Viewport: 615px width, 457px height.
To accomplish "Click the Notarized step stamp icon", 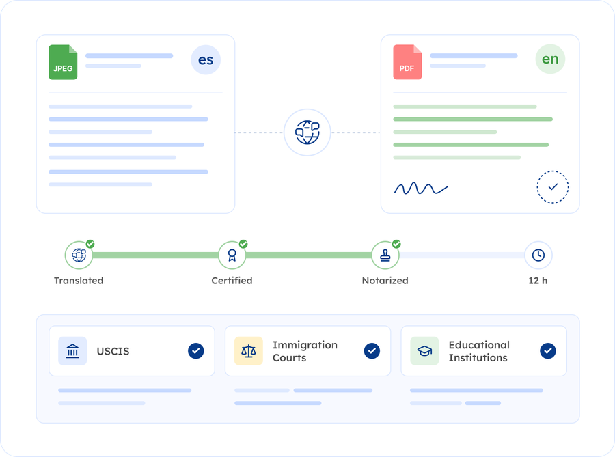I will (385, 255).
